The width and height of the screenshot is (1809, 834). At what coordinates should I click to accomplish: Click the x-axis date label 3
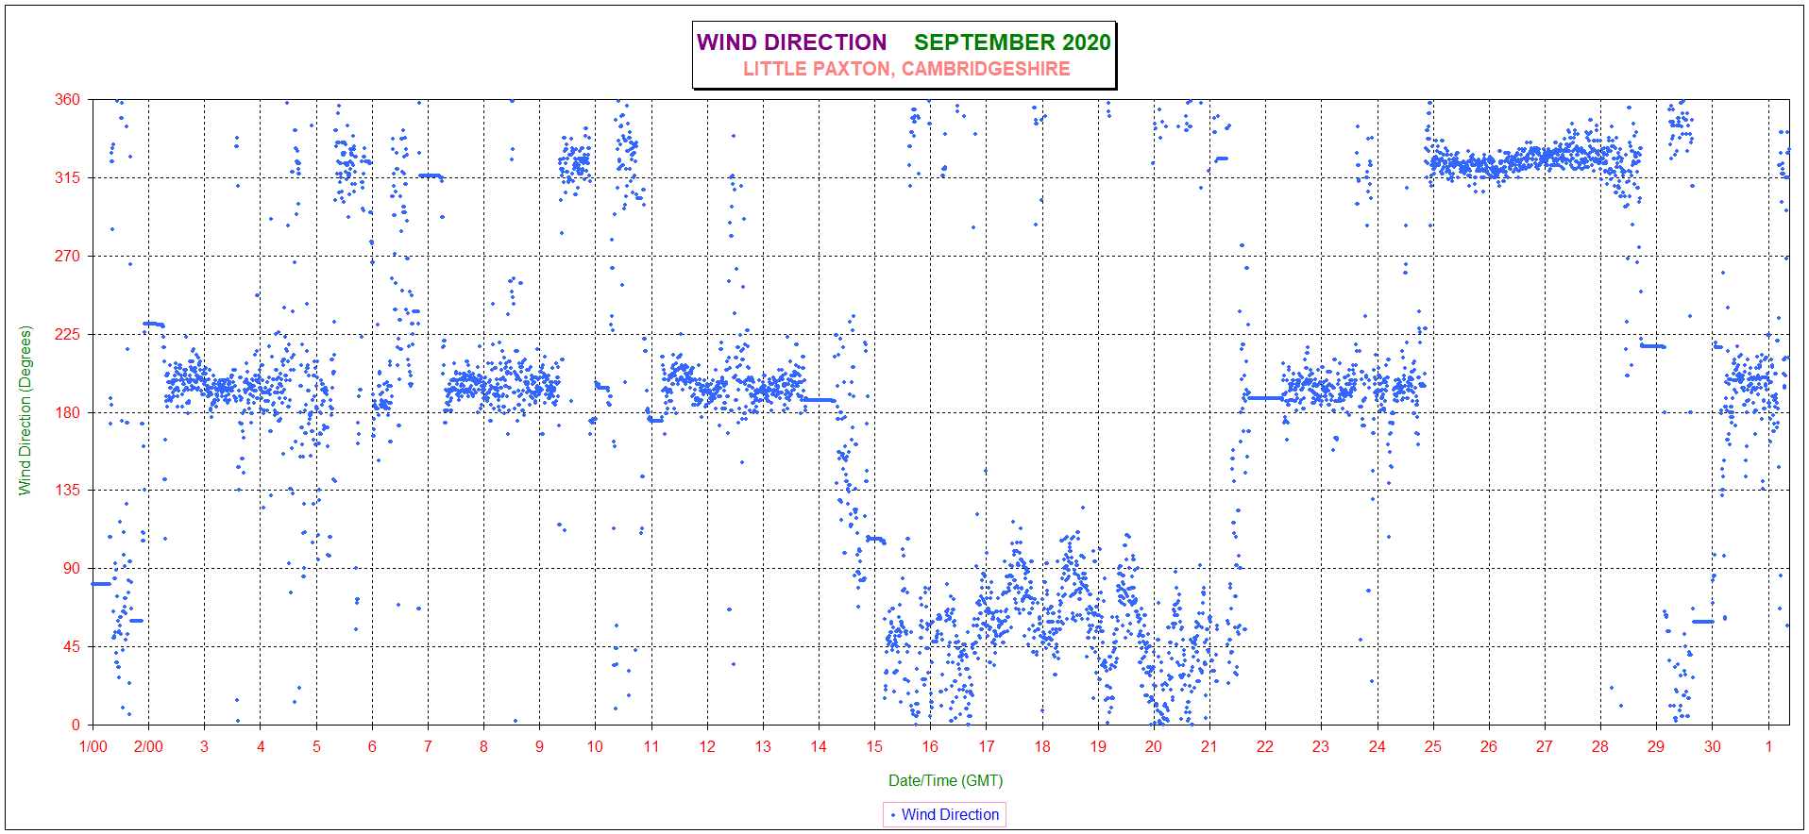[204, 746]
